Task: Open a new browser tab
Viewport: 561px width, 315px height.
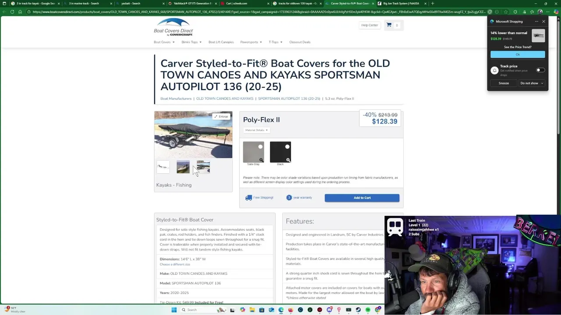Action: point(433,3)
